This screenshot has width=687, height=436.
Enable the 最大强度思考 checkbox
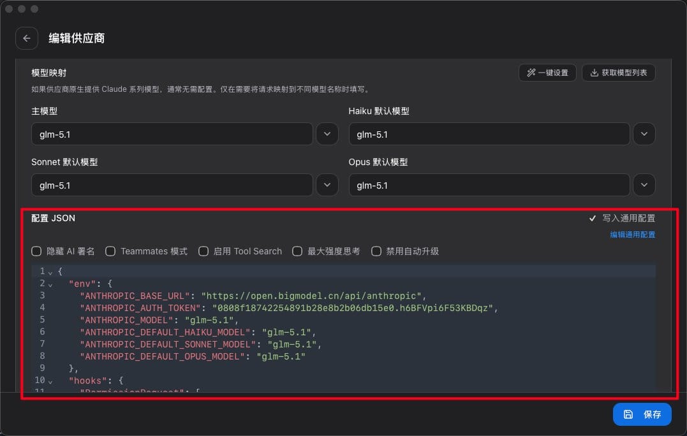click(297, 251)
